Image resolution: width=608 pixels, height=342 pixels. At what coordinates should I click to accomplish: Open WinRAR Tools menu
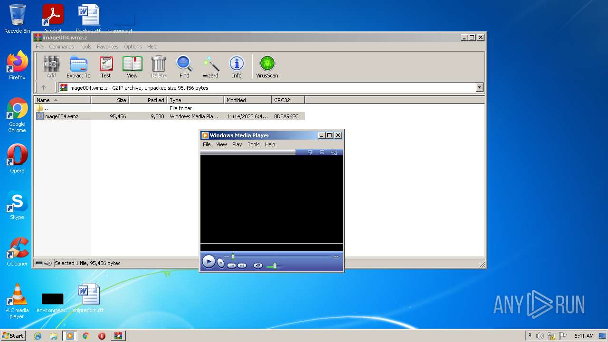coord(85,47)
